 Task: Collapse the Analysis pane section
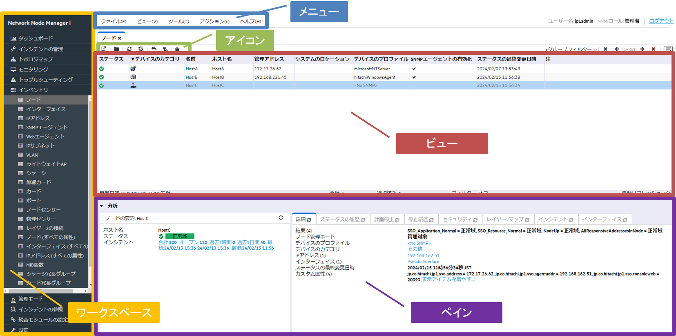tap(101, 206)
